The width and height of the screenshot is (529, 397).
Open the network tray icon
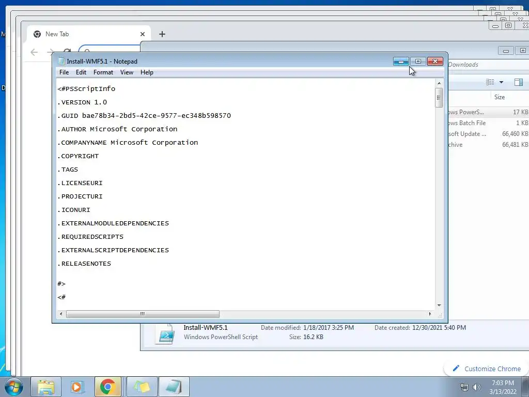[464, 387]
